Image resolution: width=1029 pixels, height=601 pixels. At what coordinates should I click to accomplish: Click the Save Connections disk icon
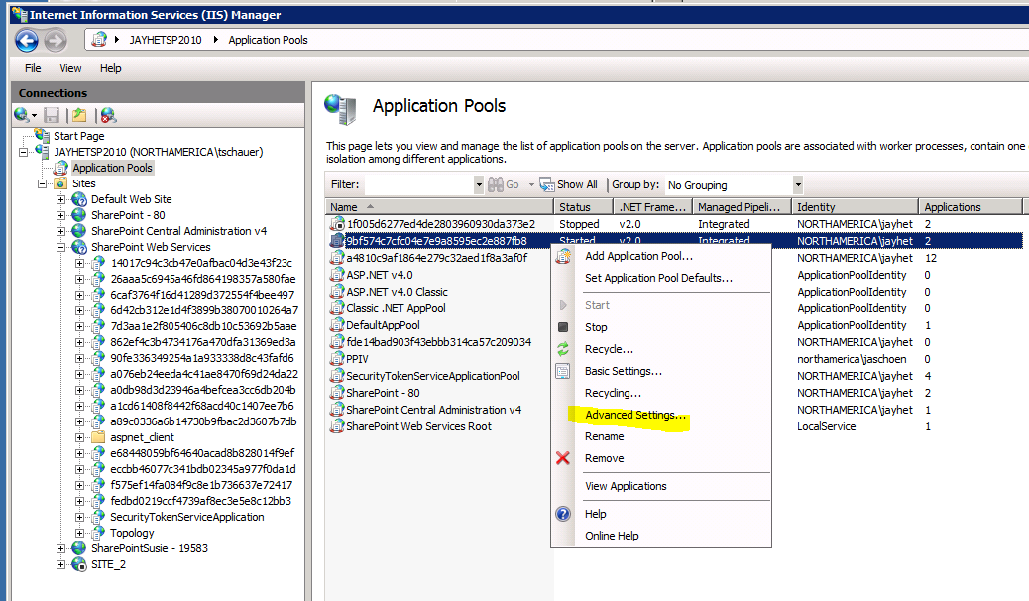[52, 116]
